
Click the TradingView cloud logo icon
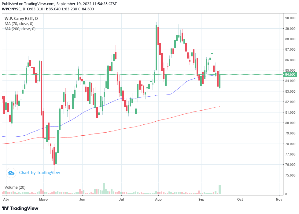pos(11,173)
